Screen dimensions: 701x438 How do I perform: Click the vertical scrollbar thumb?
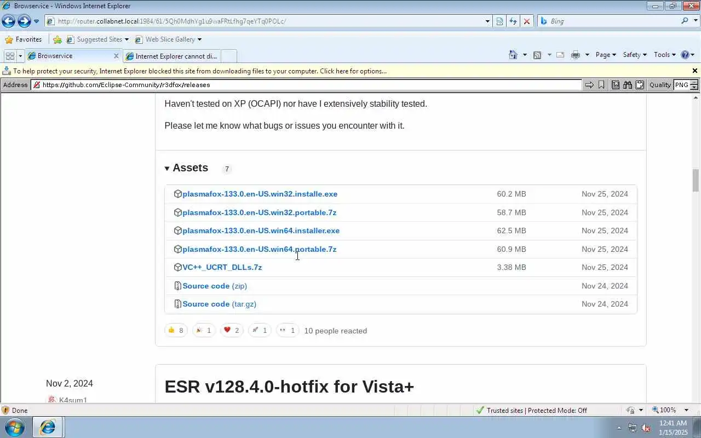click(x=696, y=180)
